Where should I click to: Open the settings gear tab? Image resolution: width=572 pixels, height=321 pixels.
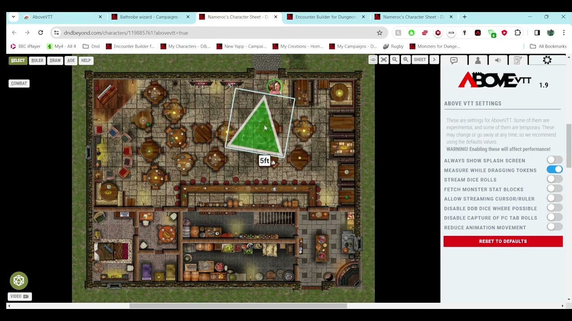coord(547,60)
